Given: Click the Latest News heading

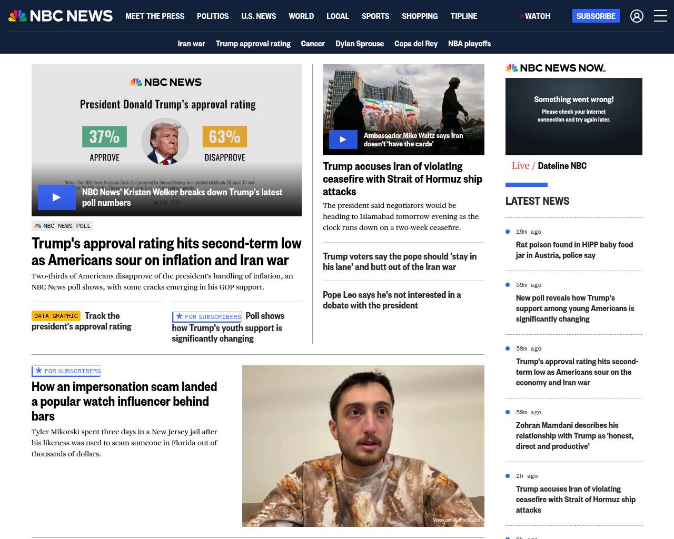Looking at the screenshot, I should point(537,201).
